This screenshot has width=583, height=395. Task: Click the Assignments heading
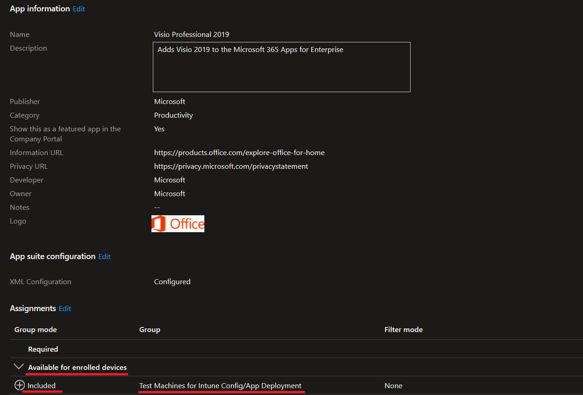coord(33,308)
